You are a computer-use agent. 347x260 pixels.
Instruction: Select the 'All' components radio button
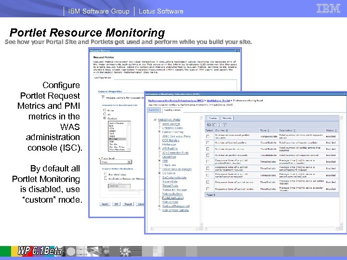105,114
